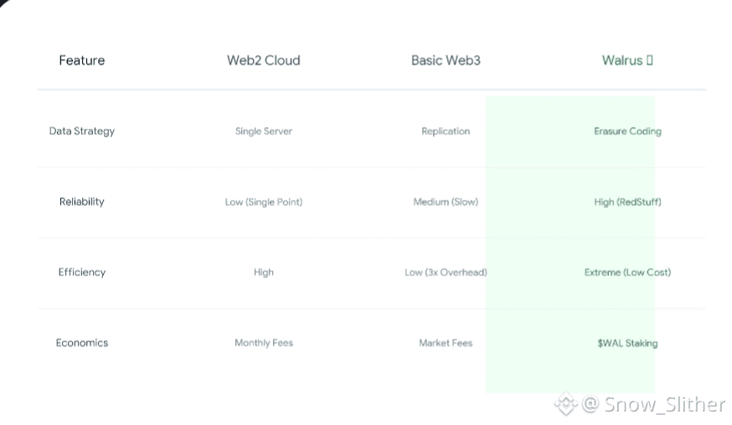The height and width of the screenshot is (425, 732).
Task: Click the Efficiency row label
Action: click(x=82, y=272)
